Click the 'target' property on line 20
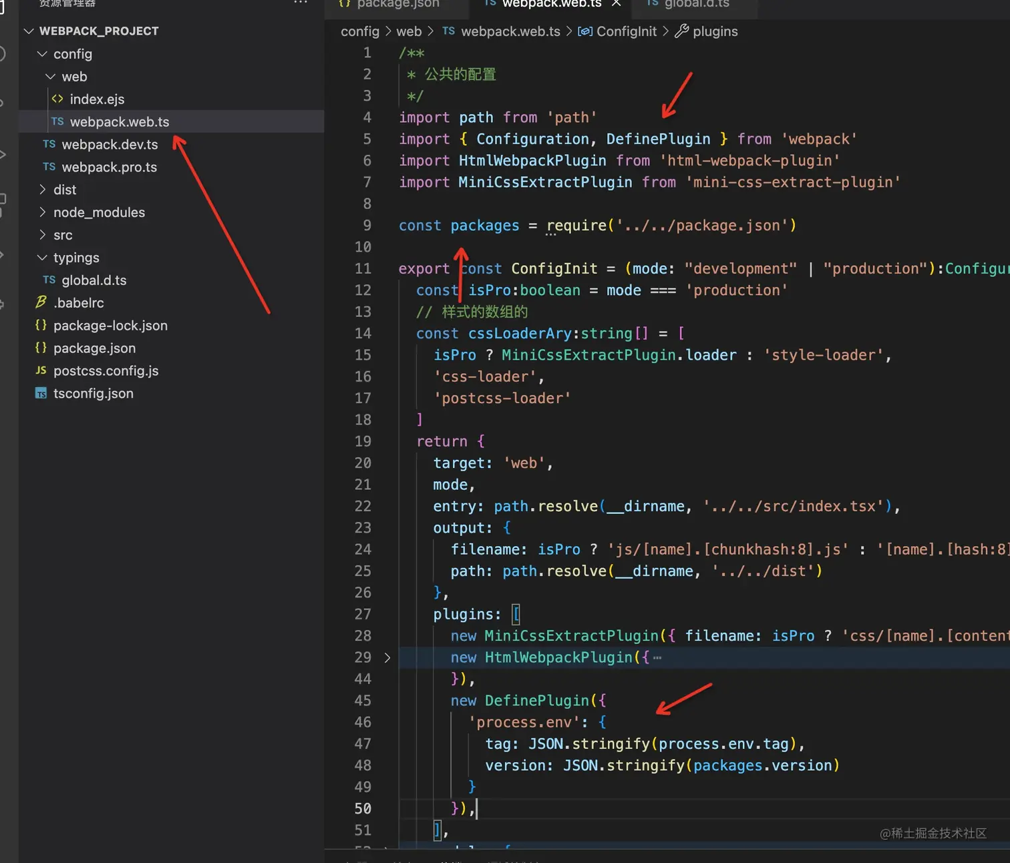The height and width of the screenshot is (863, 1010). (459, 463)
